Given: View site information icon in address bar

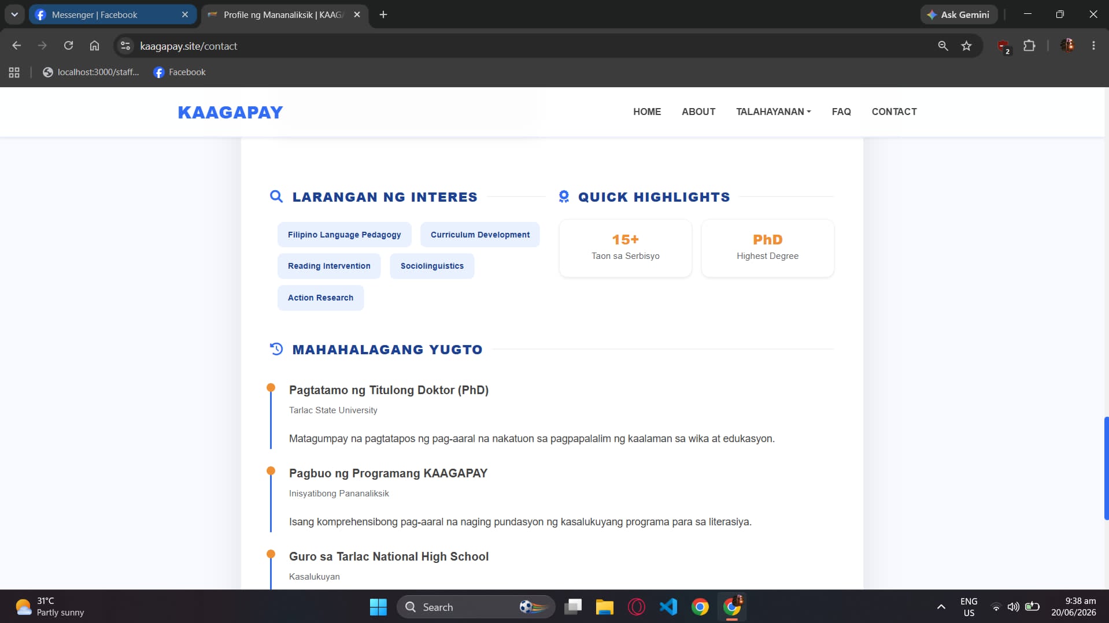Looking at the screenshot, I should (125, 46).
